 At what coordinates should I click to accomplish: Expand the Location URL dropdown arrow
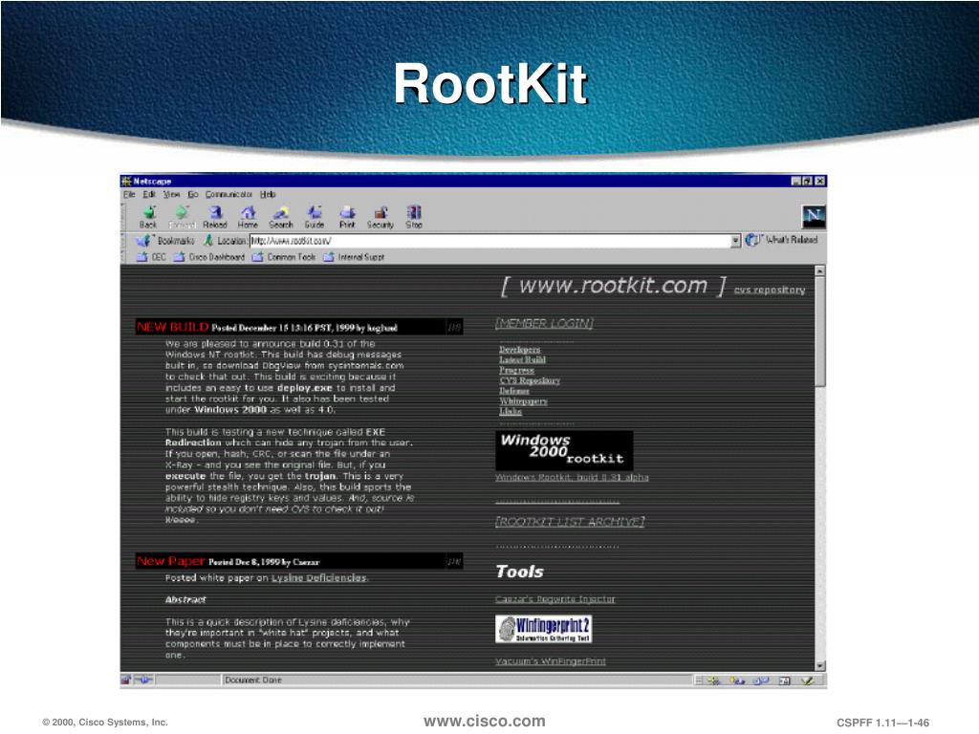coord(735,240)
